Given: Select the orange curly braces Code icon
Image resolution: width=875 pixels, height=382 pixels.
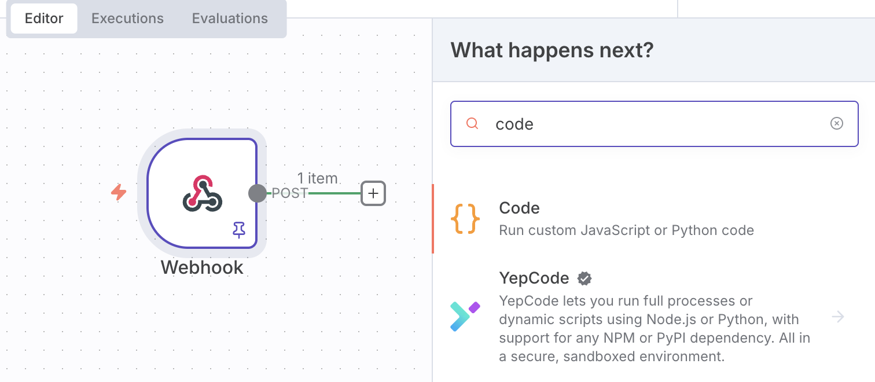Looking at the screenshot, I should tap(465, 219).
